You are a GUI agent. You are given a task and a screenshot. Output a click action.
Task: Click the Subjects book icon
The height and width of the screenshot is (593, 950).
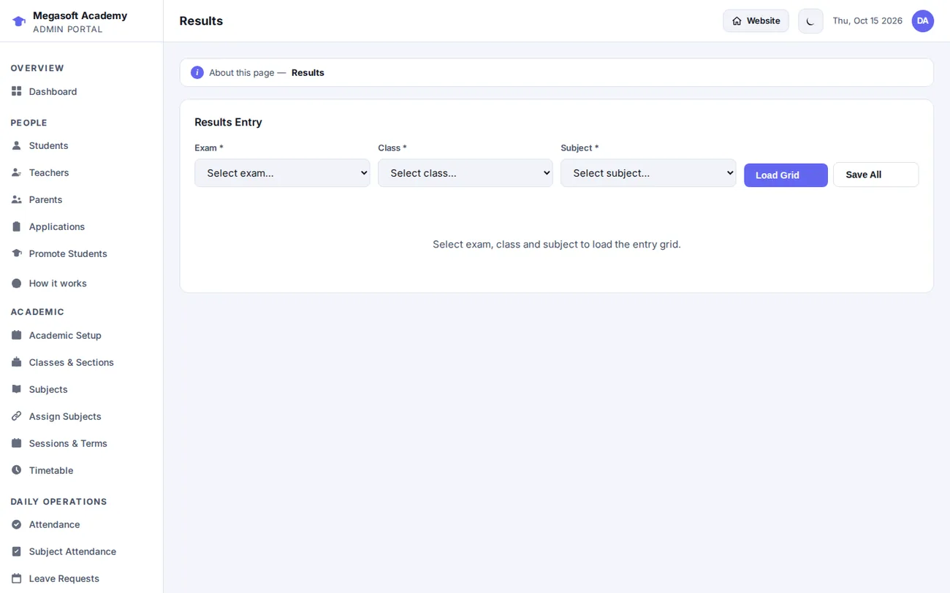[x=16, y=389]
